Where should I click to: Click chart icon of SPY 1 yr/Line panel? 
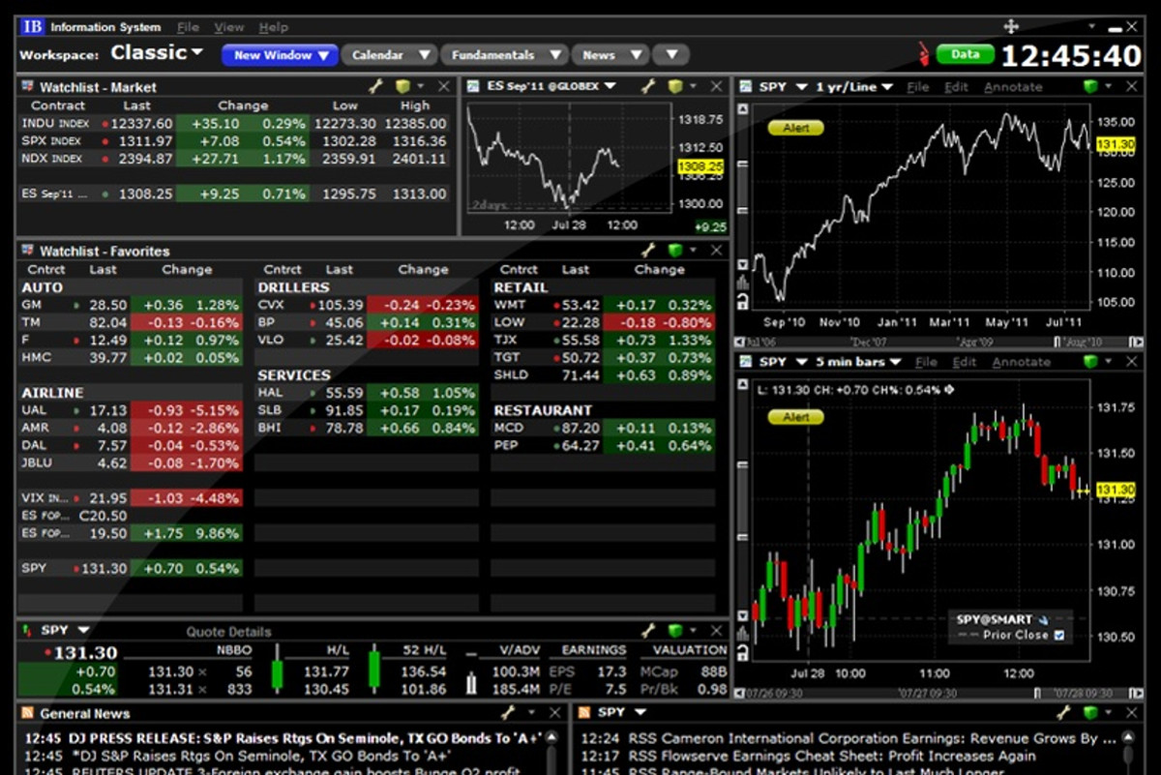click(x=745, y=87)
